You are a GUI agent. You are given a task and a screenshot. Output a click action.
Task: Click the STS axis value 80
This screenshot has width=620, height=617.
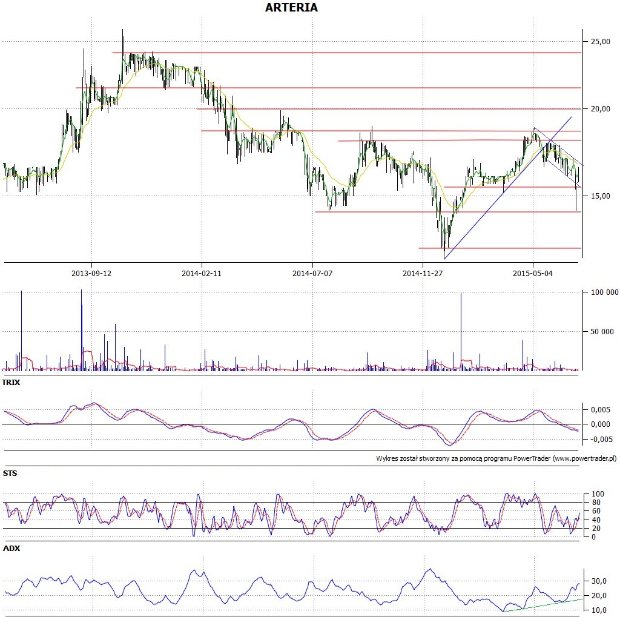[x=596, y=503]
